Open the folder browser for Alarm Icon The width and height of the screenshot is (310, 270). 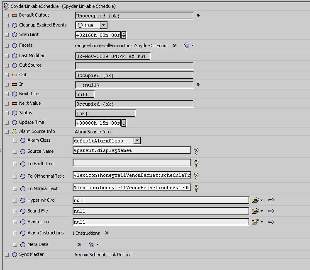pos(256,222)
